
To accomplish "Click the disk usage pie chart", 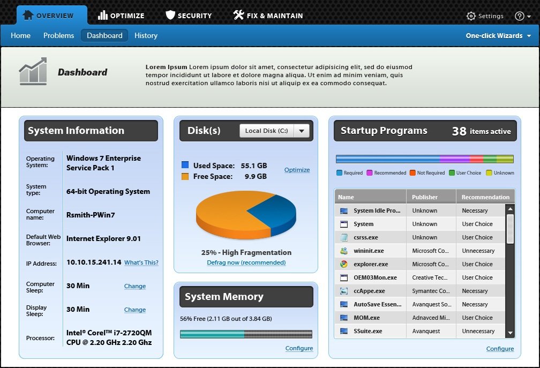I will click(x=246, y=215).
